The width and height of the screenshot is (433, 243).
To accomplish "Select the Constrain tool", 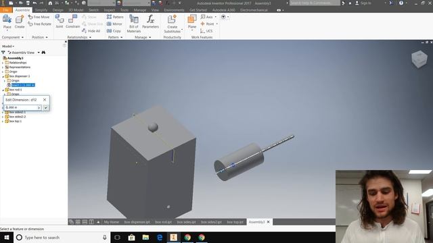I will [72, 22].
